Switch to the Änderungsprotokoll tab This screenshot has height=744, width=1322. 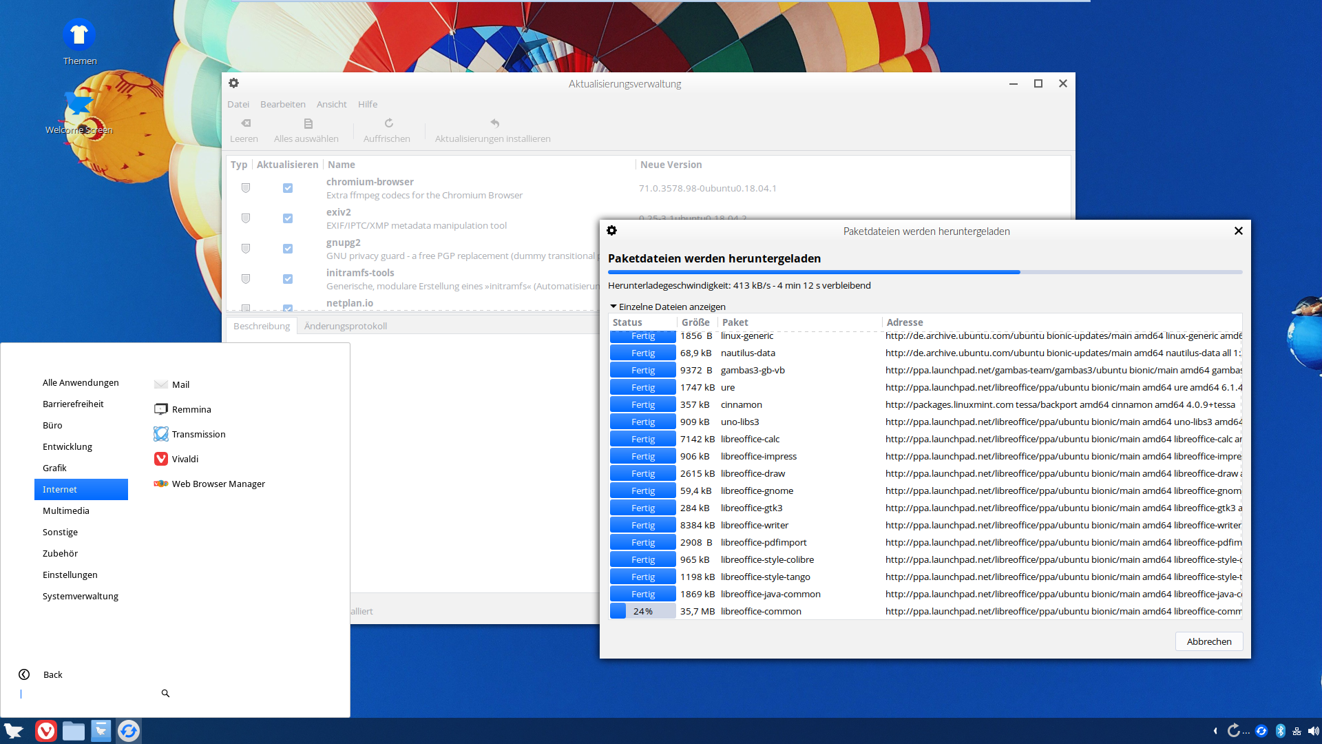point(346,326)
